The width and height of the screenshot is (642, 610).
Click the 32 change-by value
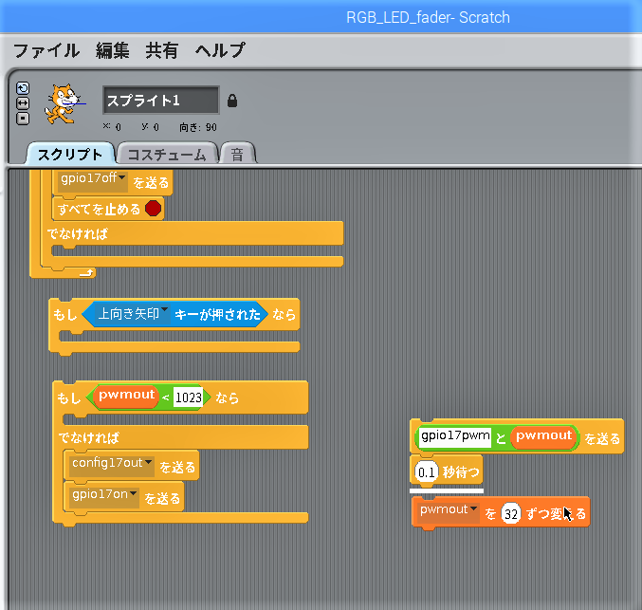coord(511,513)
